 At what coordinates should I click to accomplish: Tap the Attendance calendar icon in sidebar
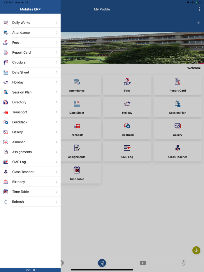(6, 32)
